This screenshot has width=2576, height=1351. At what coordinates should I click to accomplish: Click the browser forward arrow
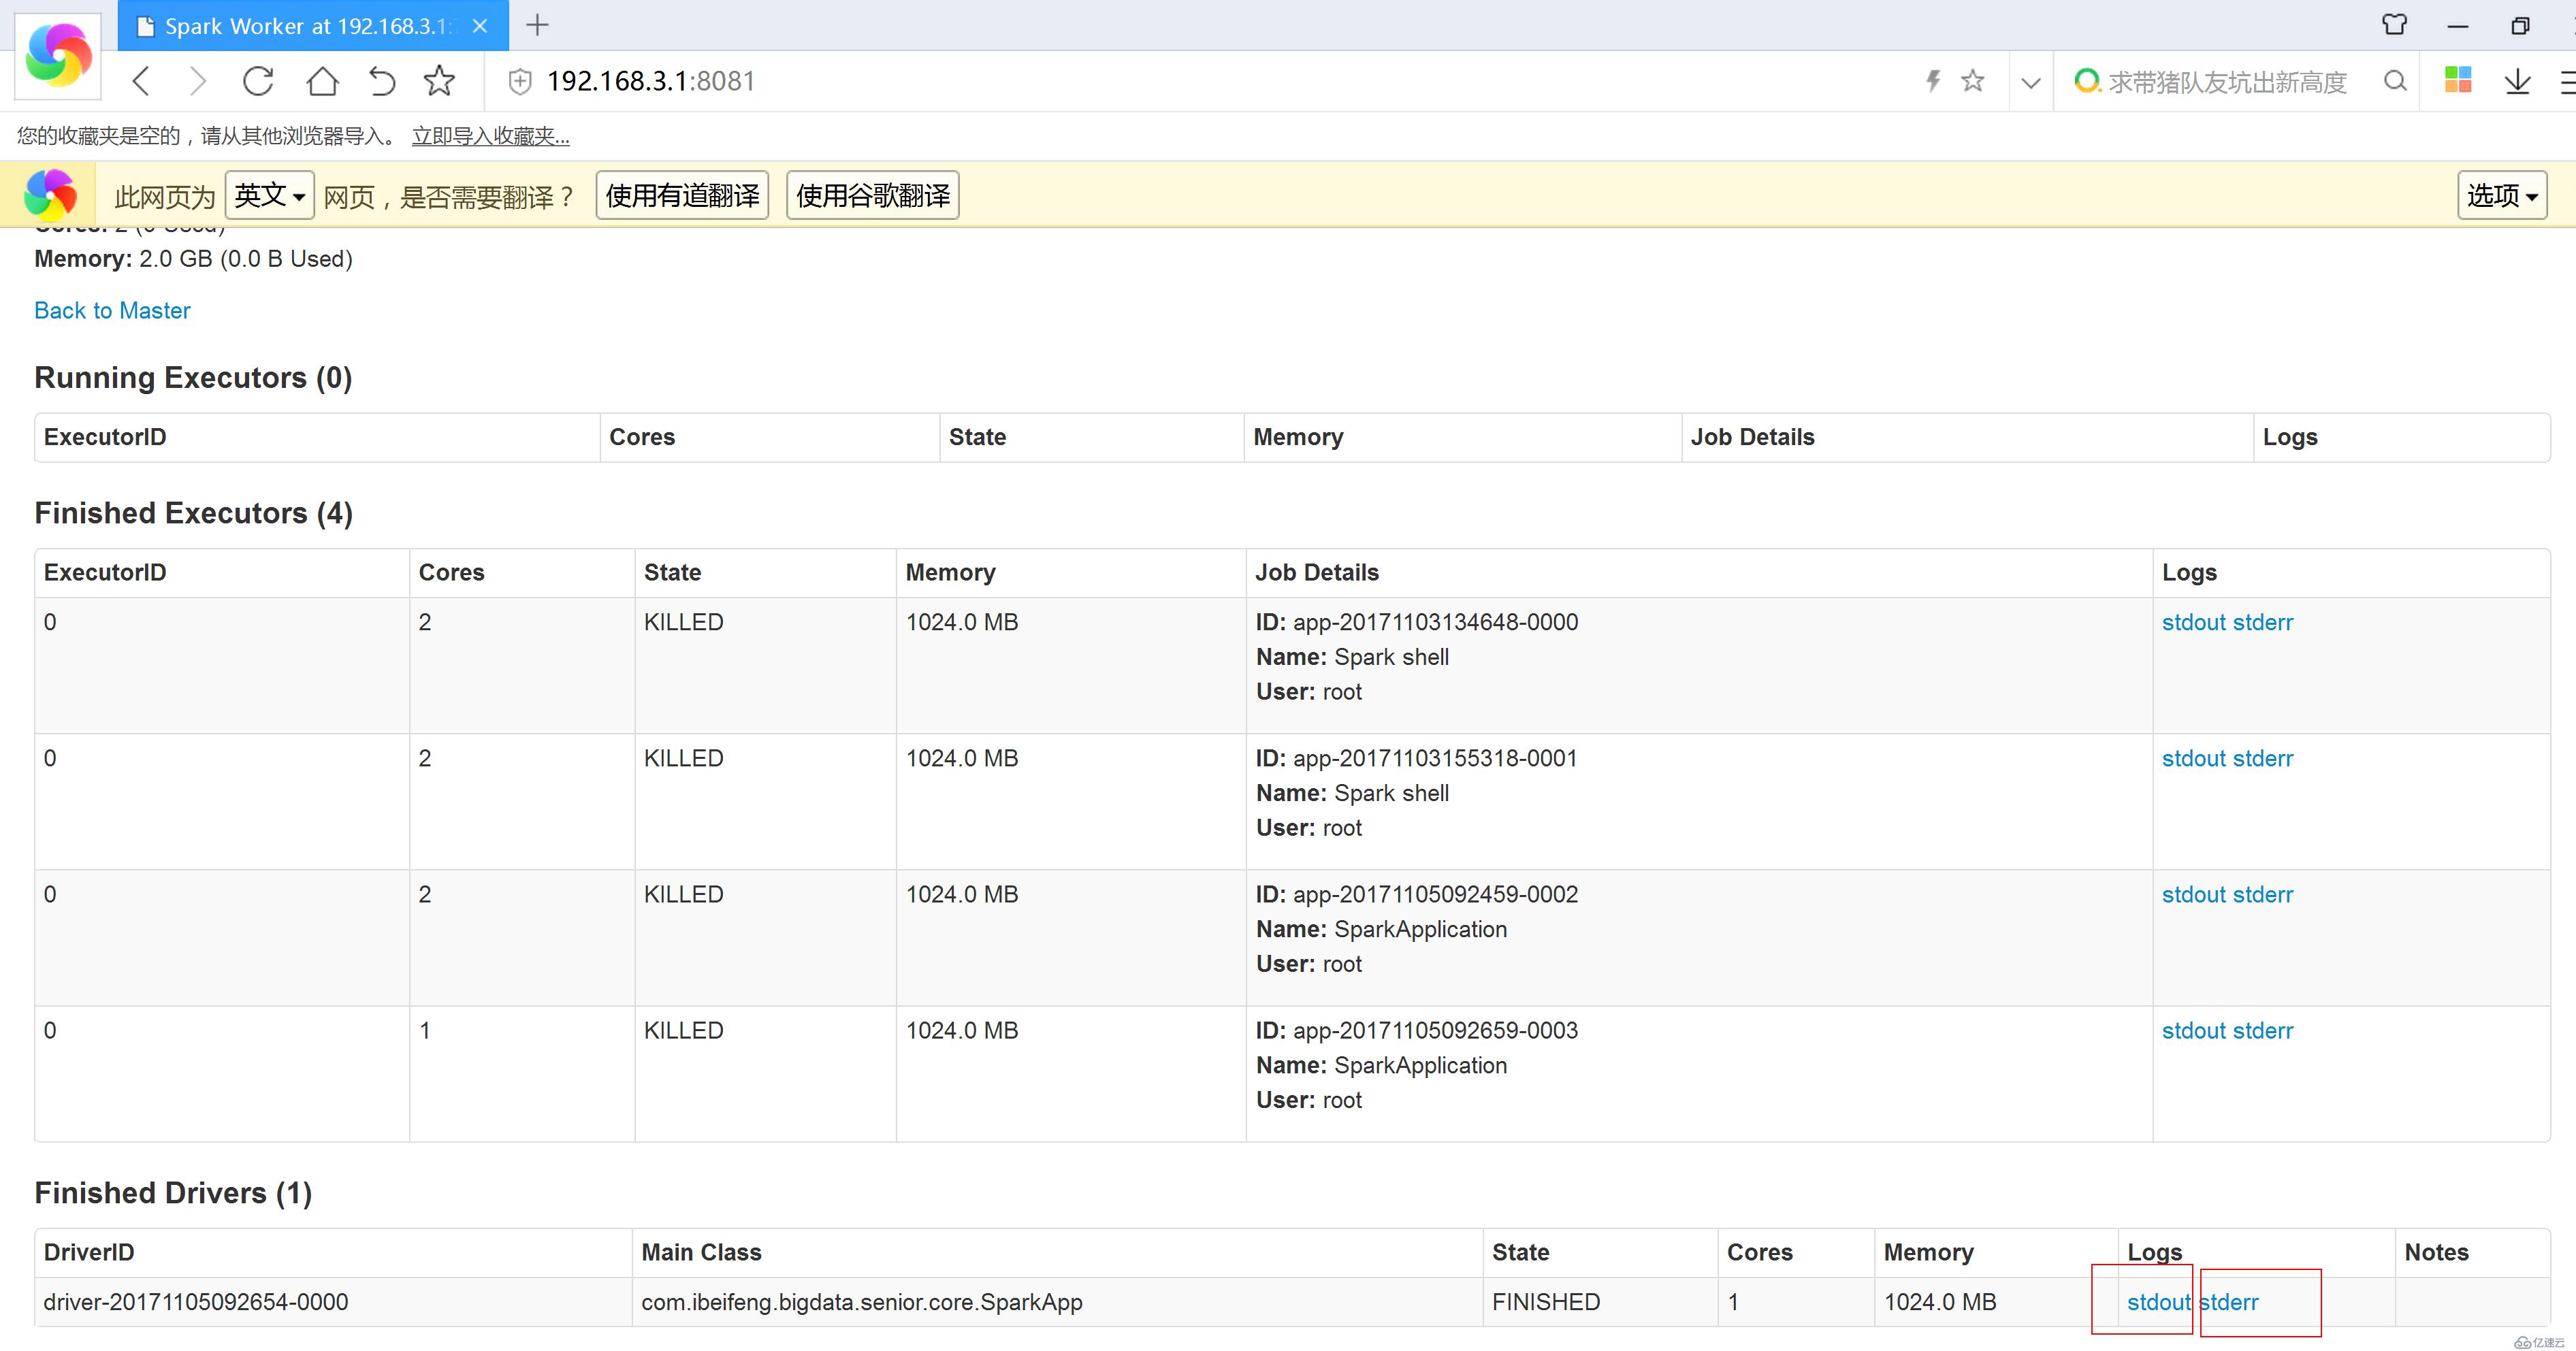click(198, 81)
